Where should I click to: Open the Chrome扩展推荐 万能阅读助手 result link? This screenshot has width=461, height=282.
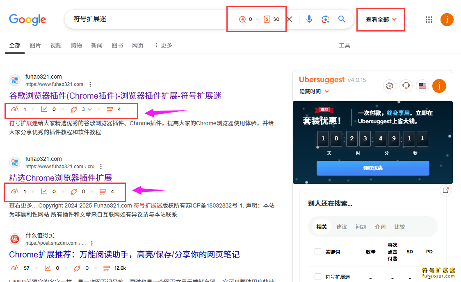click(124, 255)
